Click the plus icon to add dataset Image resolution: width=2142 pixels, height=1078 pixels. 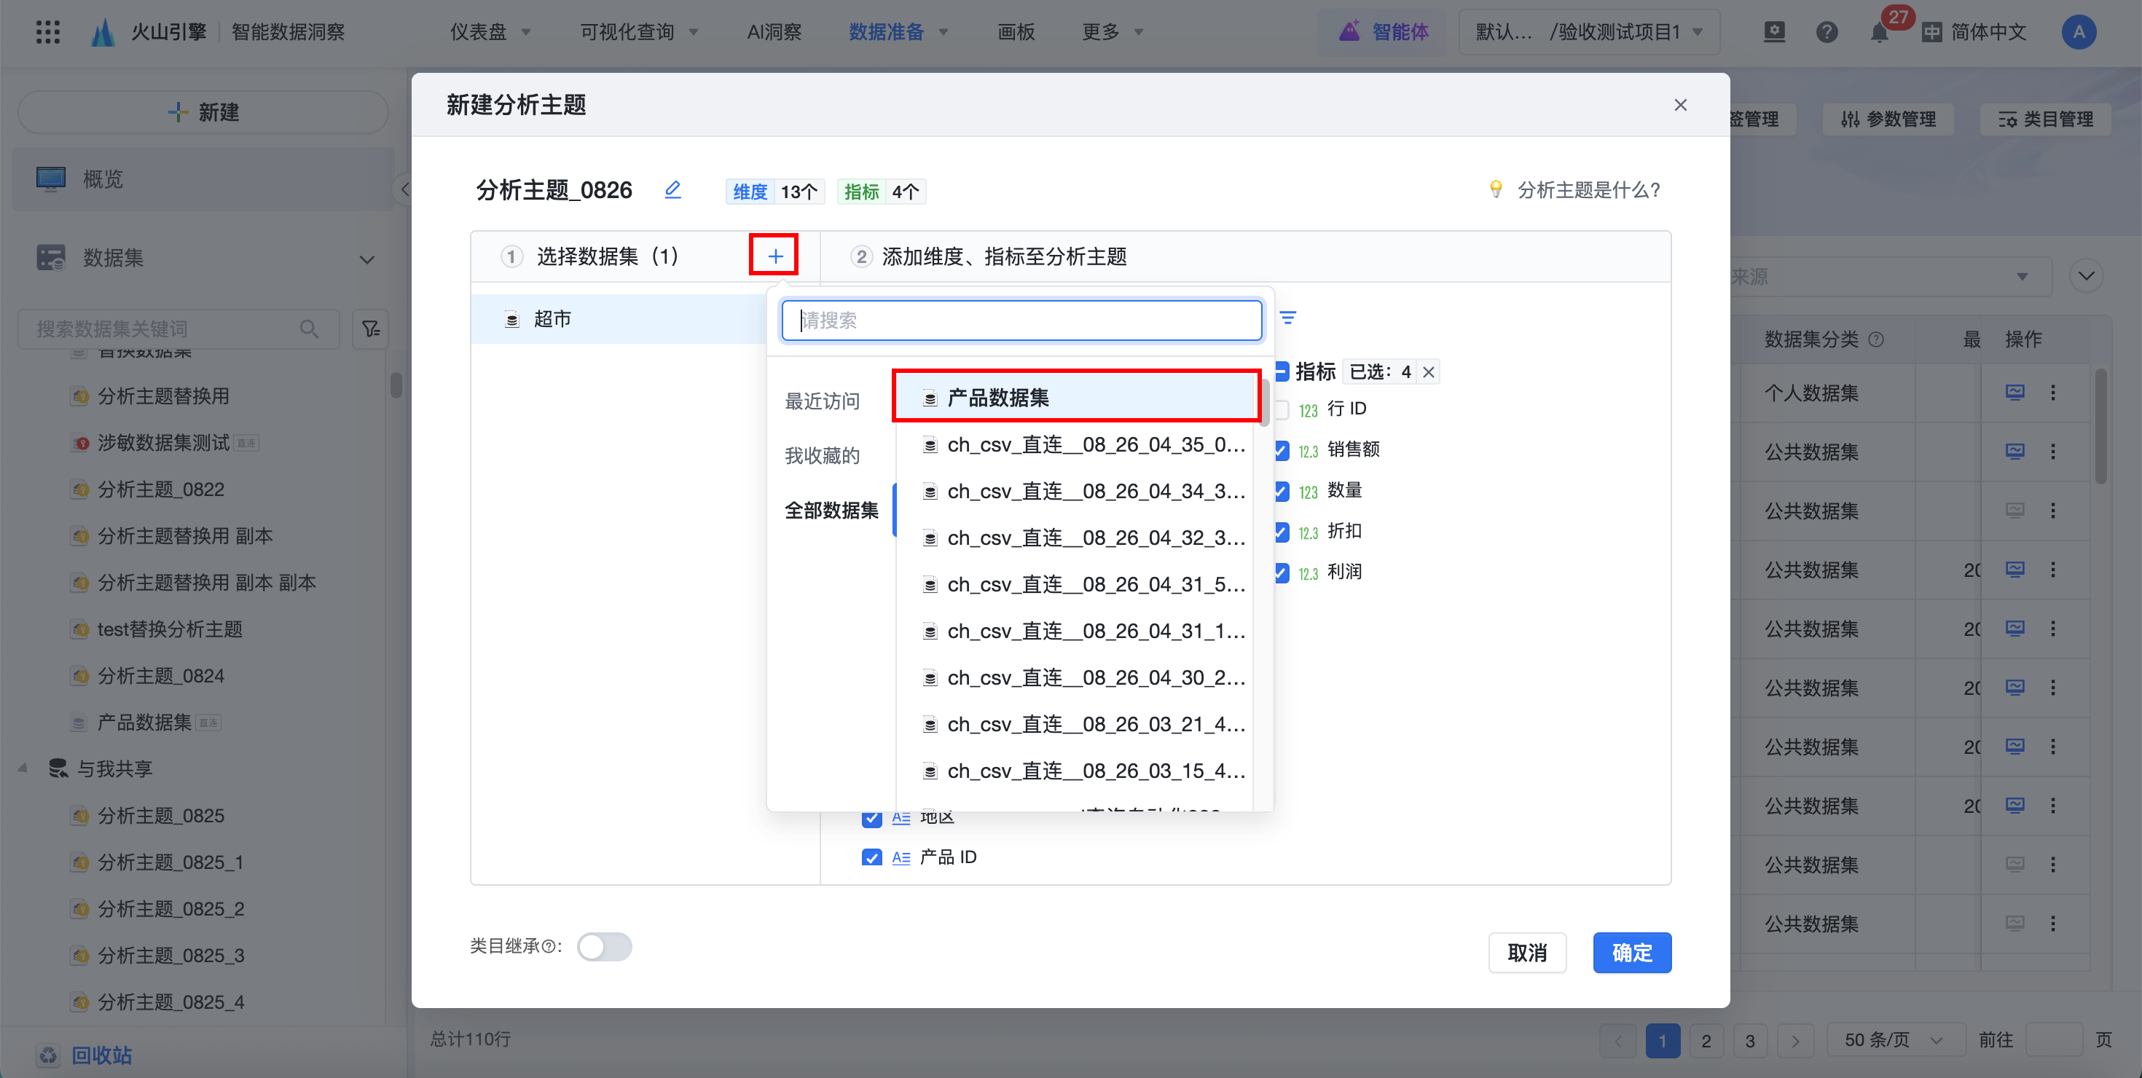click(x=774, y=256)
